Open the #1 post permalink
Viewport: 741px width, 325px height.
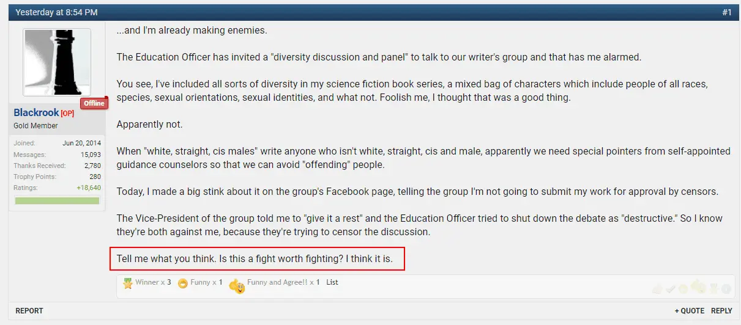[726, 12]
